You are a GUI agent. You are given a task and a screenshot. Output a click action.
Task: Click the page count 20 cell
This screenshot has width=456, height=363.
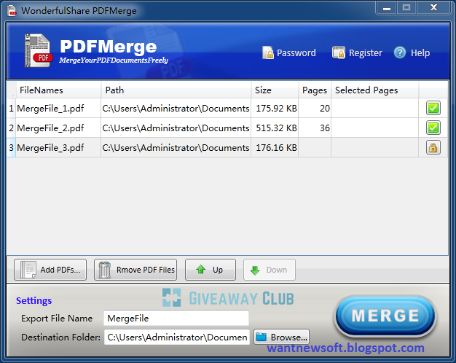(315, 109)
